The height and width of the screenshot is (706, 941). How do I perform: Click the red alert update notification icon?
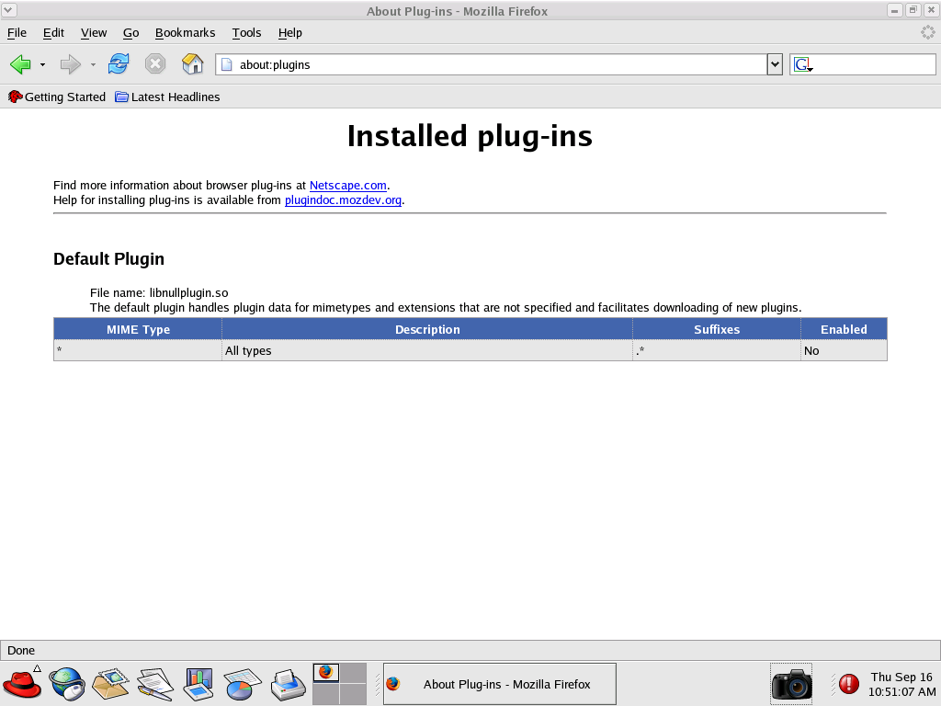[x=848, y=684]
